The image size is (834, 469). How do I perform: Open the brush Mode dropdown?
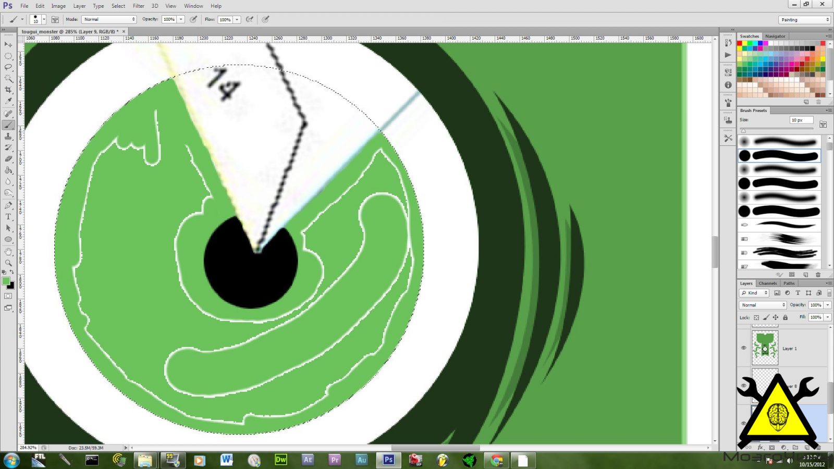pyautogui.click(x=108, y=19)
